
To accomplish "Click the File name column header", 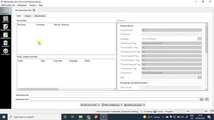I will 26,25.
